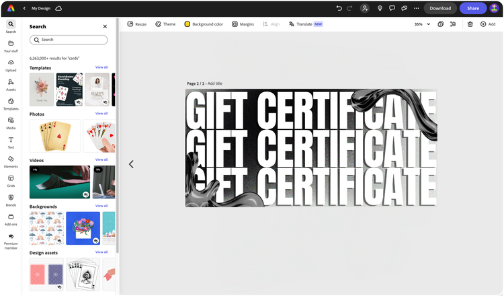The width and height of the screenshot is (504, 296).
Task: Open the Theme toolbar option
Action: (165, 24)
